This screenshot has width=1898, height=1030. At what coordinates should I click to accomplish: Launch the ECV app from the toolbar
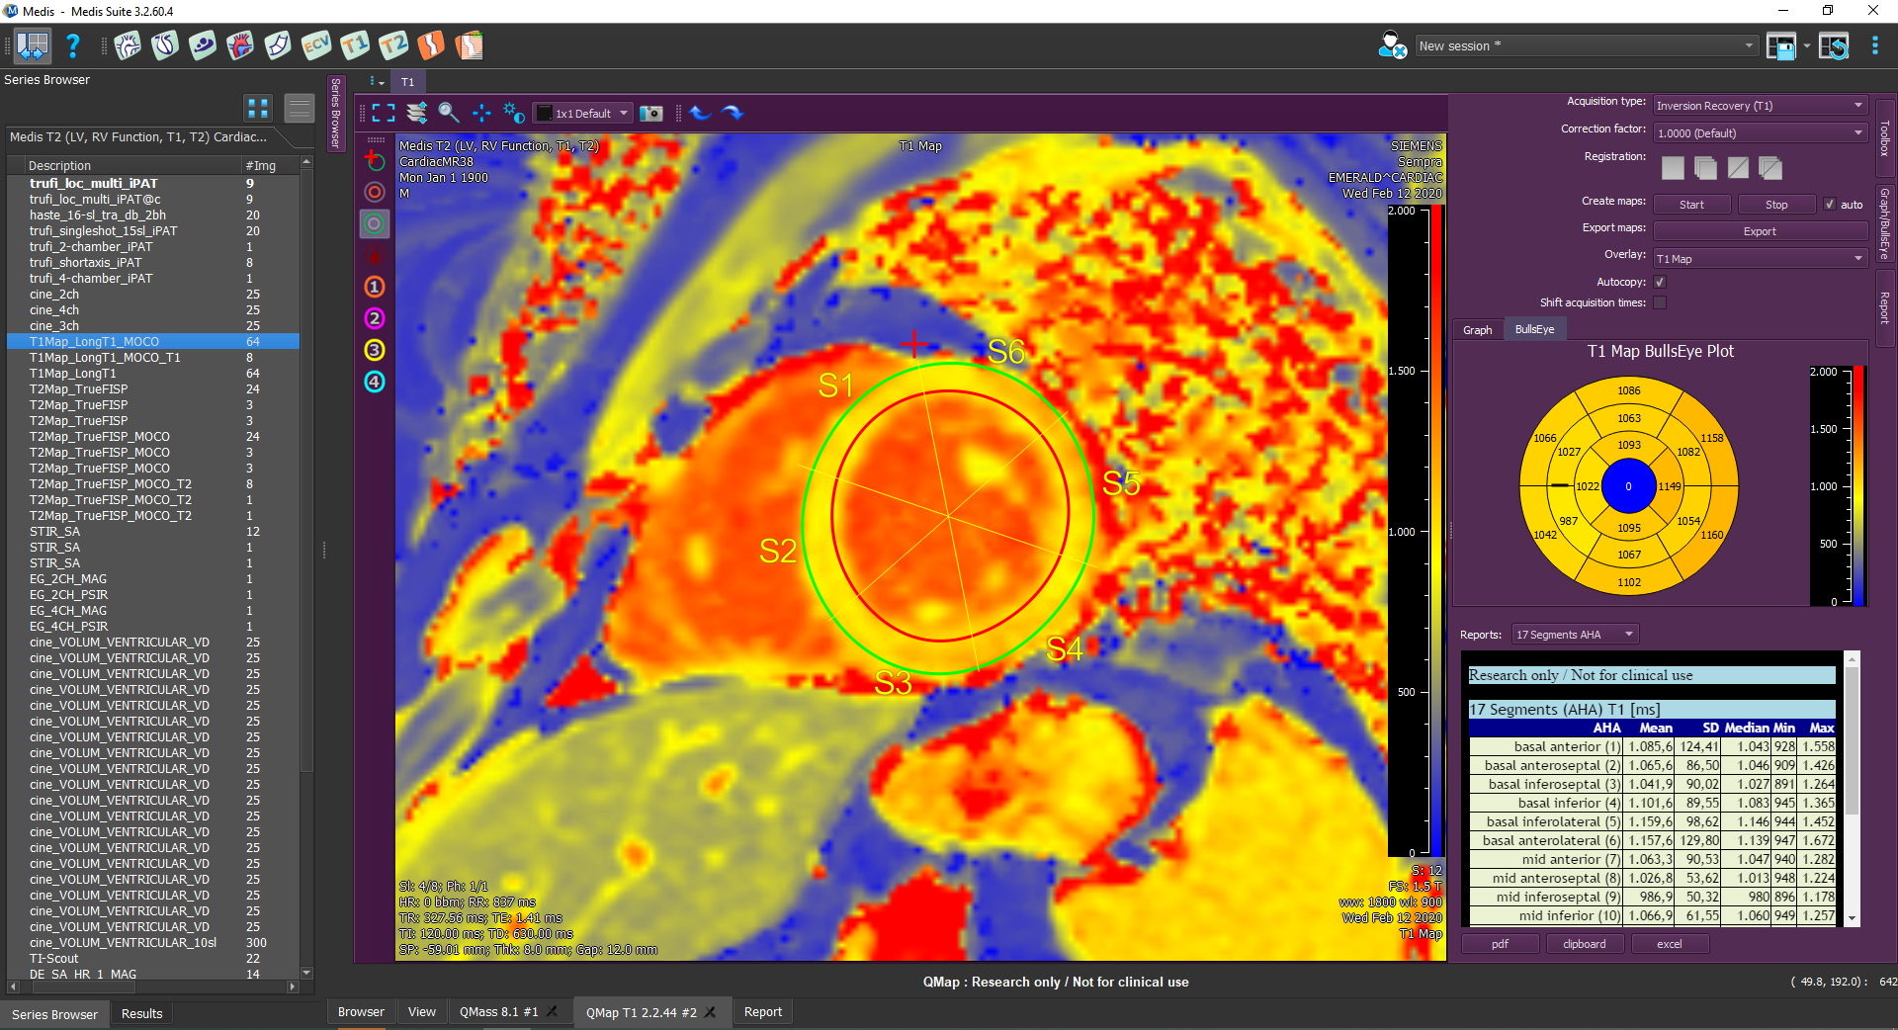316,45
